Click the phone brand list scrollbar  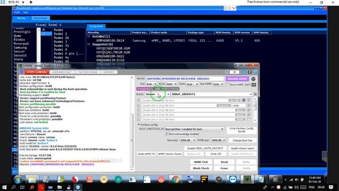39,45
